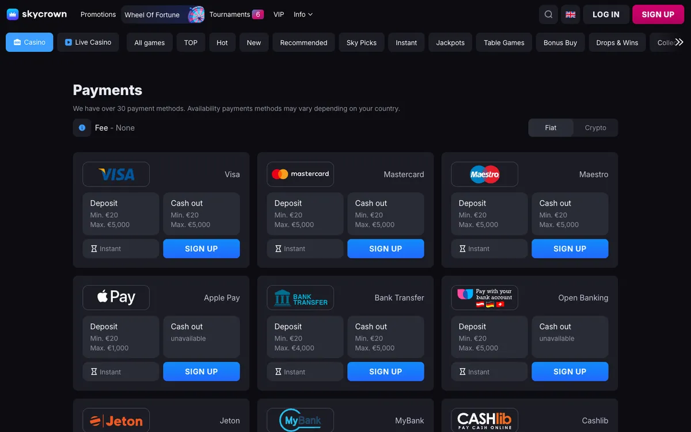This screenshot has width=691, height=432.
Task: Click the Bank Transfer Deposit Max. €4,000 box
Action: coord(305,337)
